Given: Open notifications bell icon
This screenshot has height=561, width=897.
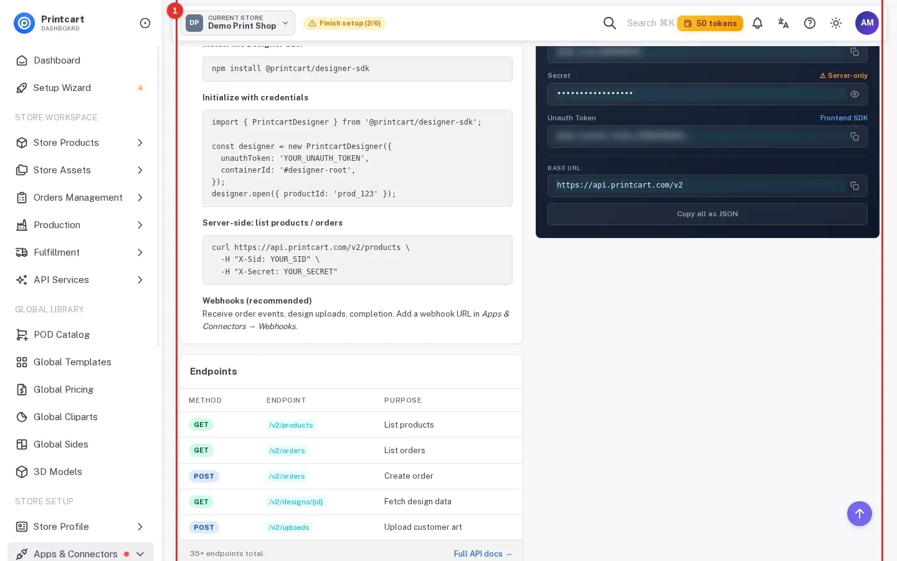Looking at the screenshot, I should [757, 23].
